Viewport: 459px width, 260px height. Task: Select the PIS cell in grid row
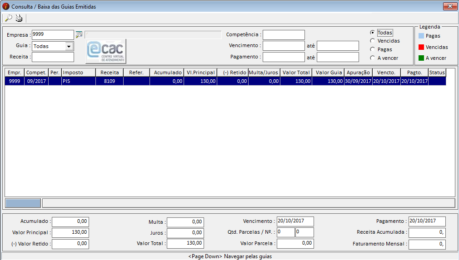(79, 81)
